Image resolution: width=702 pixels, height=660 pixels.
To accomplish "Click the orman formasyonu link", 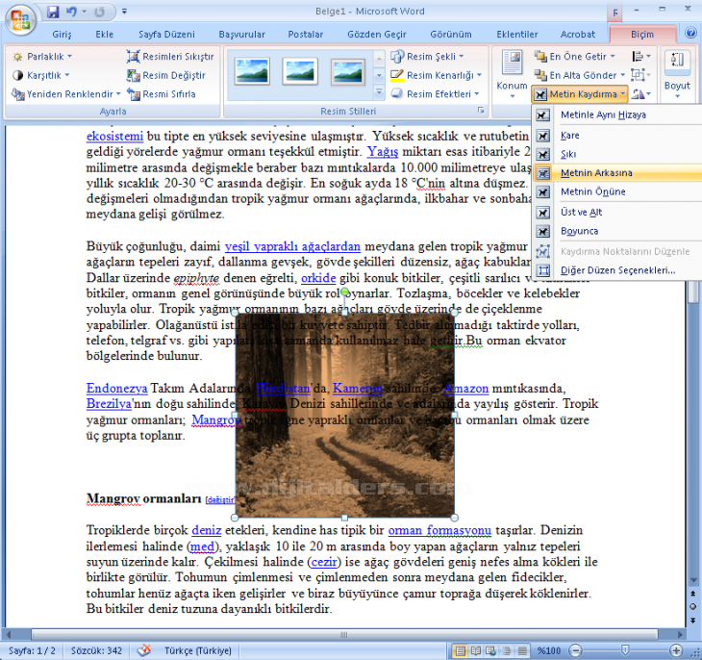I will [x=439, y=530].
